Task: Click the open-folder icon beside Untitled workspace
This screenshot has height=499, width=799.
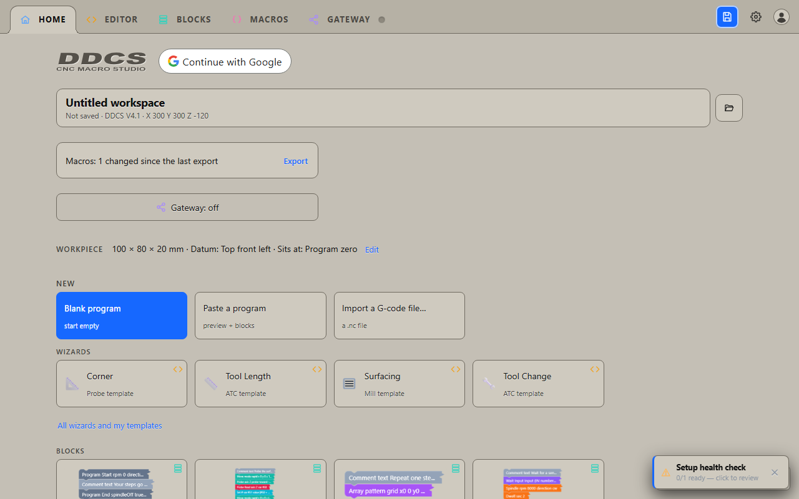Action: click(x=729, y=108)
